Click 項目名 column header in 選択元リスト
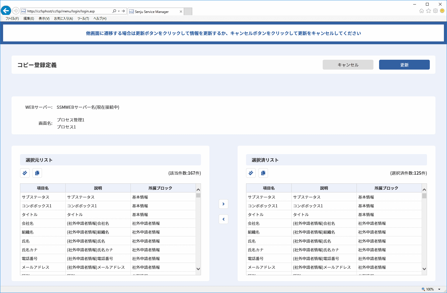The width and height of the screenshot is (447, 293). point(43,188)
